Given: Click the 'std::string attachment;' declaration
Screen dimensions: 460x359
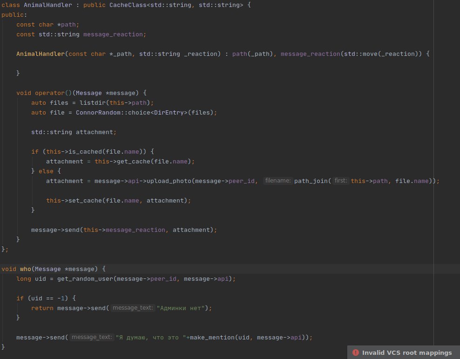Looking at the screenshot, I should tap(74, 132).
